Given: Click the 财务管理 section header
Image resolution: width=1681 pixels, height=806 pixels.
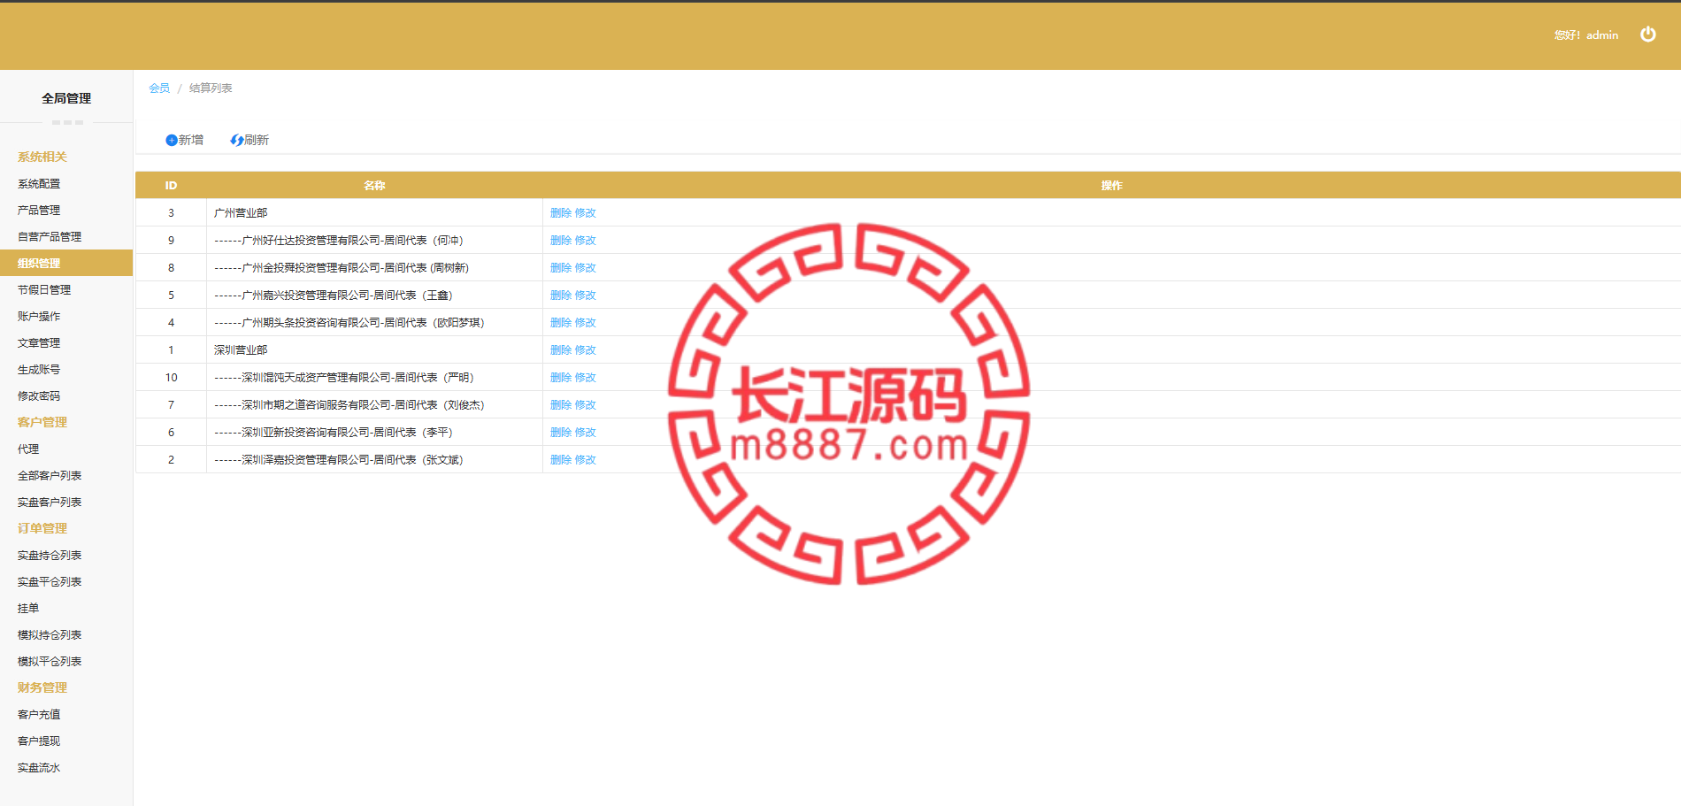Looking at the screenshot, I should [42, 687].
